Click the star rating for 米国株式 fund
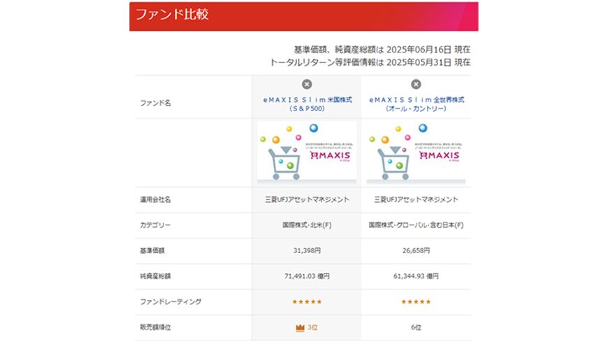 307,301
